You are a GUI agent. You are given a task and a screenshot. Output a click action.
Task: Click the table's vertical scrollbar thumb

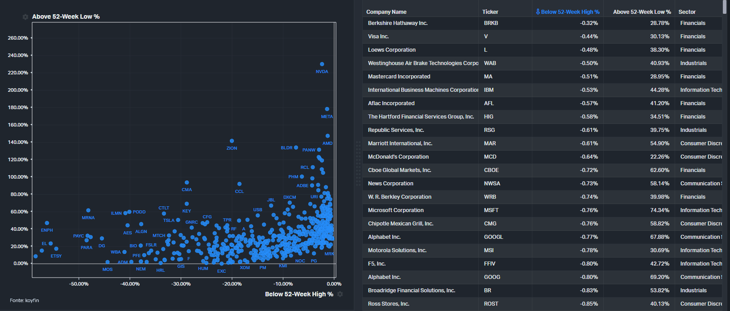(x=725, y=7)
